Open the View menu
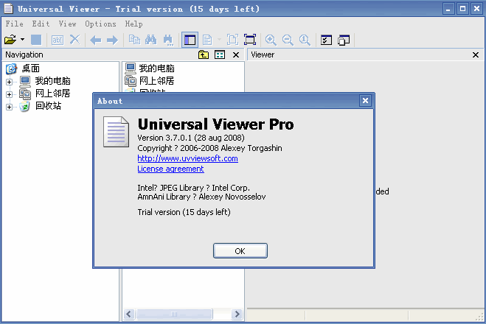The image size is (486, 324). pyautogui.click(x=68, y=24)
